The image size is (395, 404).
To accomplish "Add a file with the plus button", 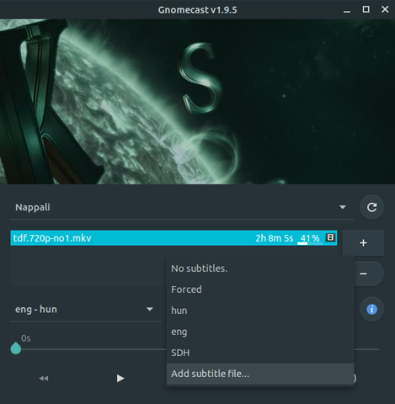I will [x=363, y=243].
